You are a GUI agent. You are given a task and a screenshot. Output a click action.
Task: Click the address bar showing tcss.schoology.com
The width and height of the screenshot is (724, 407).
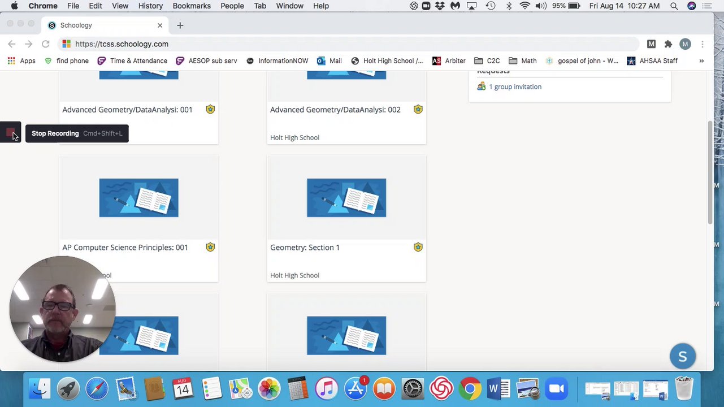[349, 44]
